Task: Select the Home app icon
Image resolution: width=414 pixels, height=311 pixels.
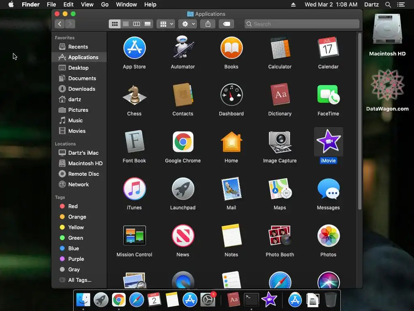Action: tap(231, 141)
